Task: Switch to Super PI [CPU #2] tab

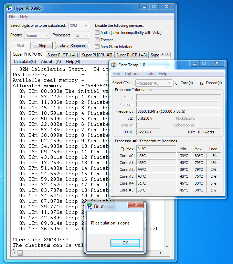Action: pos(97,55)
